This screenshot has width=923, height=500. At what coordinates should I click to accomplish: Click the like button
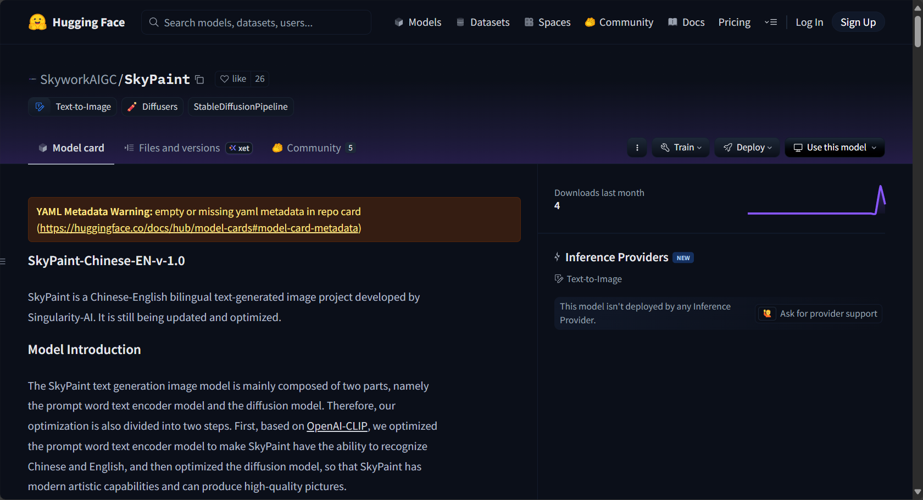(x=233, y=79)
